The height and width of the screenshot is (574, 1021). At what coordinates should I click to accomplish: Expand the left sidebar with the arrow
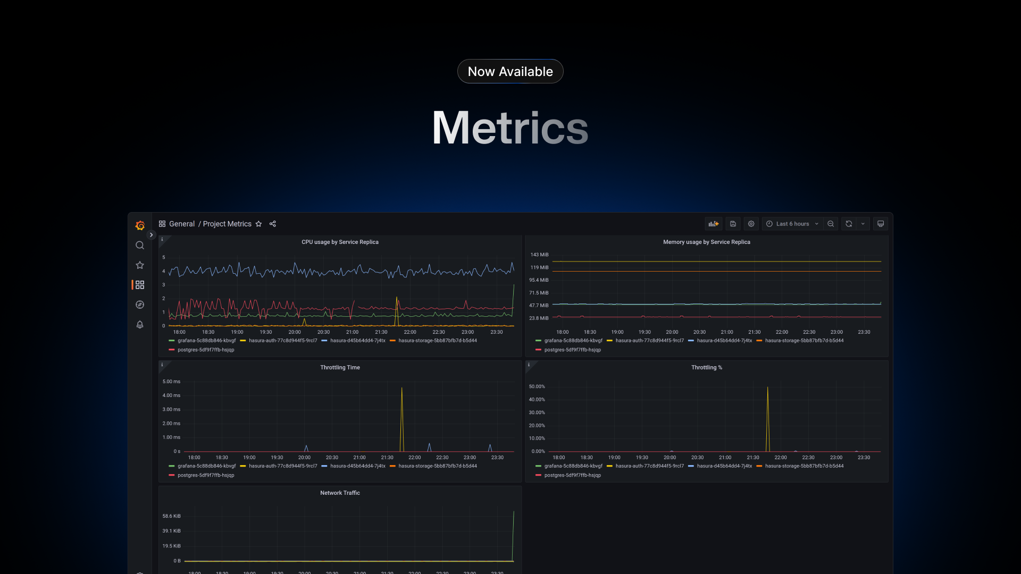[x=152, y=234]
